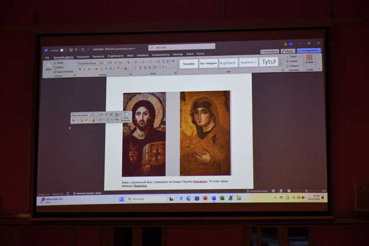
Task: Toggle the AutoSave switch in title bar
Action: [x=62, y=50]
